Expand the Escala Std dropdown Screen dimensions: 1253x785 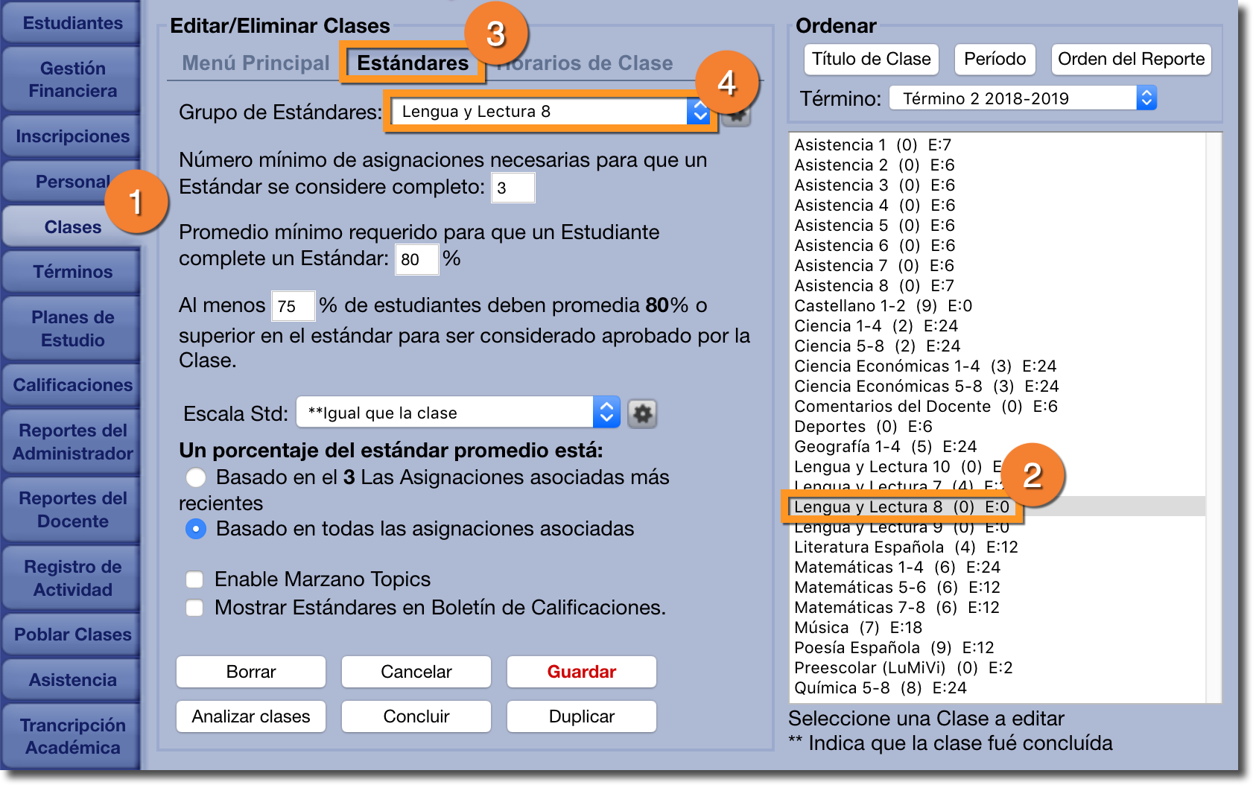tap(457, 413)
